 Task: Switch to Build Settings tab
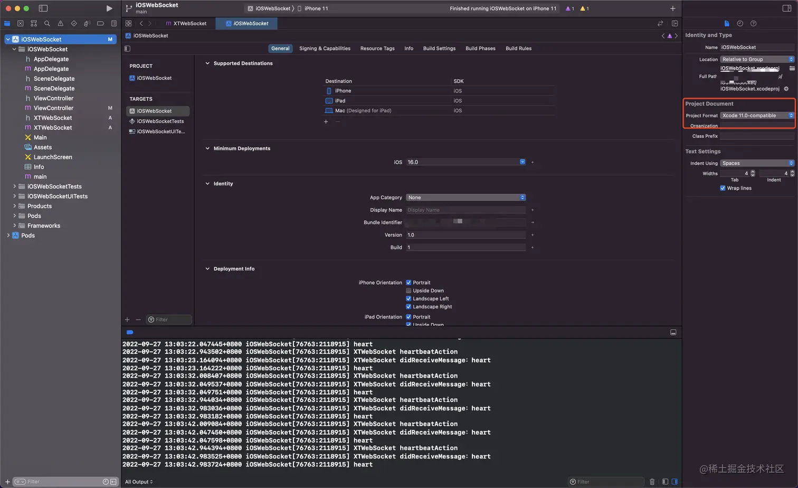(439, 48)
